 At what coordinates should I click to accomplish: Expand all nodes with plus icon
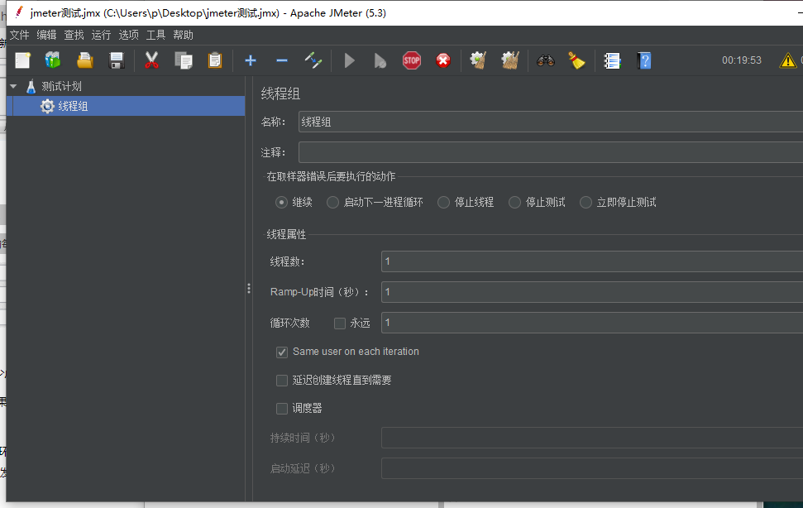coord(251,61)
